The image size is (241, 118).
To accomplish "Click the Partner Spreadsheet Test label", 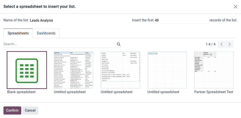I will pos(214,92).
